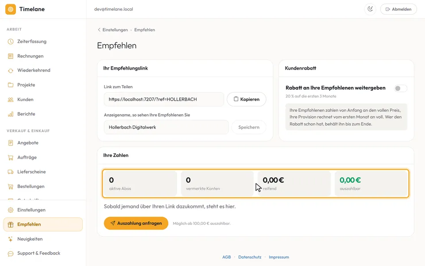Click the Rechnungen invoice icon

coord(11,56)
